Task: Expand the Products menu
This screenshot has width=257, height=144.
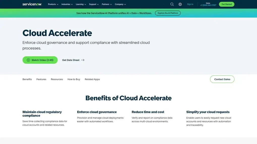Action: (x=53, y=4)
